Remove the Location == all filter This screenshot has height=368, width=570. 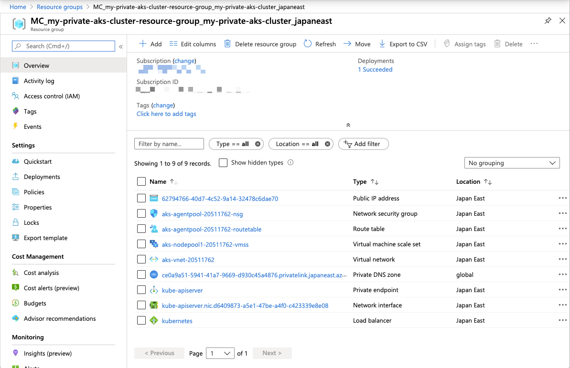[328, 144]
